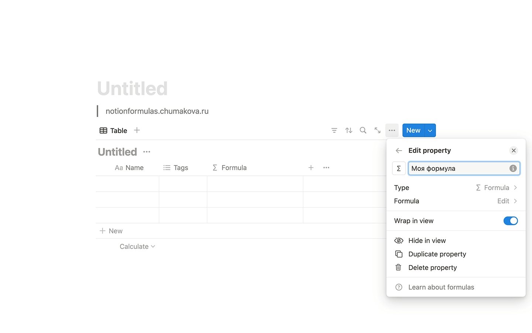Toggle Wrap in view switch

[511, 221]
